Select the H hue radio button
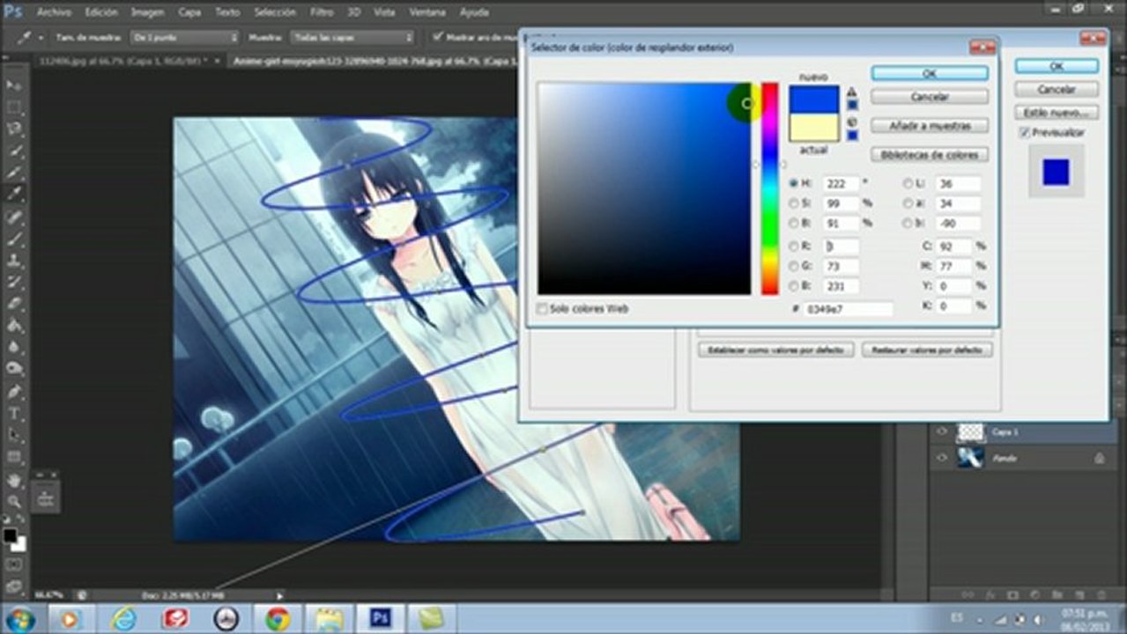This screenshot has height=634, width=1127. click(x=794, y=183)
